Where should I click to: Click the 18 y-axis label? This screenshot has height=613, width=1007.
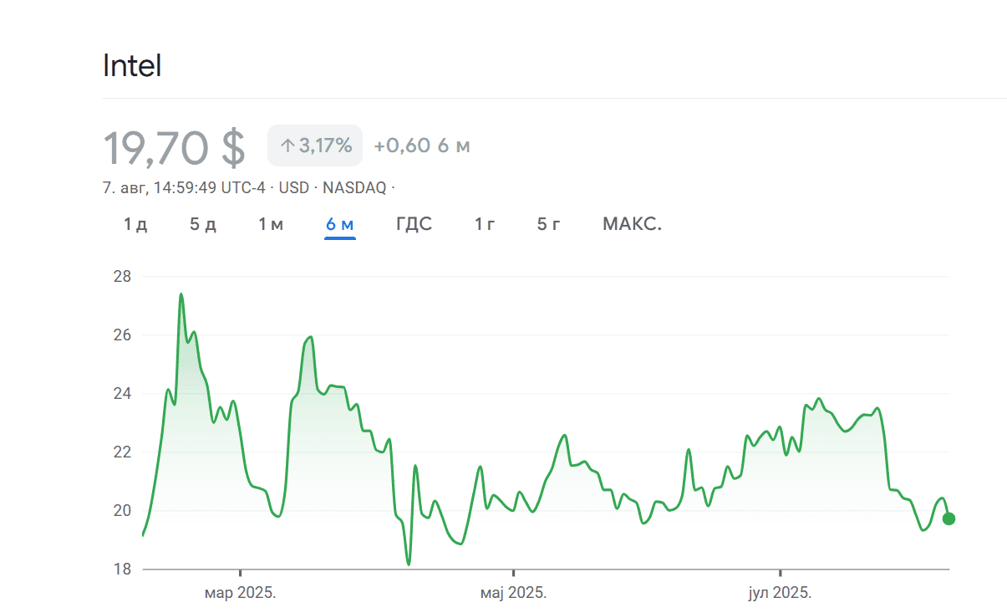[122, 569]
